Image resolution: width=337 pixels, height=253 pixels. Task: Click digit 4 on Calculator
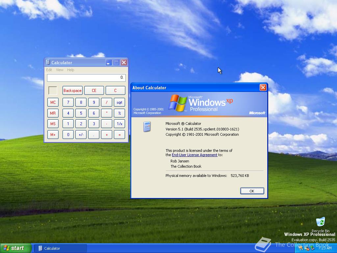[x=68, y=113]
